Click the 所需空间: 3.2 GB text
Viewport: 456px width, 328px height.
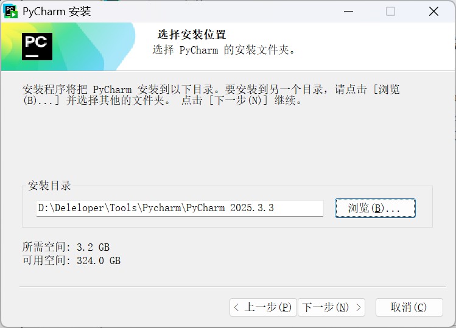[x=66, y=247]
